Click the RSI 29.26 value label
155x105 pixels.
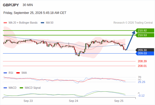(x=142, y=82)
